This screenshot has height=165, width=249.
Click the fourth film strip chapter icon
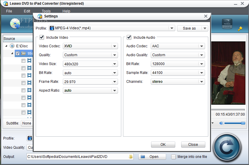pyautogui.click(x=30, y=83)
